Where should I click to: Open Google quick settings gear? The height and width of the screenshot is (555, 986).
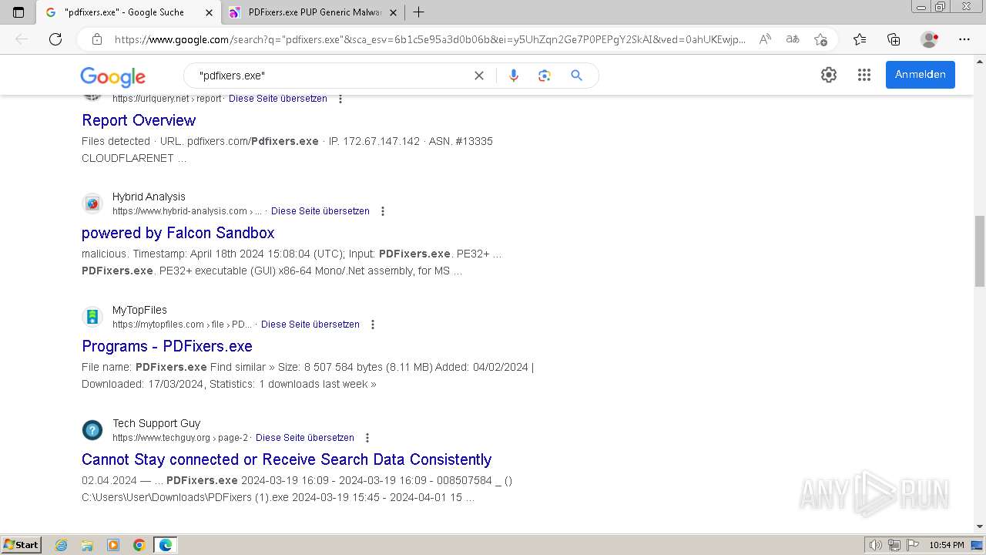click(829, 75)
